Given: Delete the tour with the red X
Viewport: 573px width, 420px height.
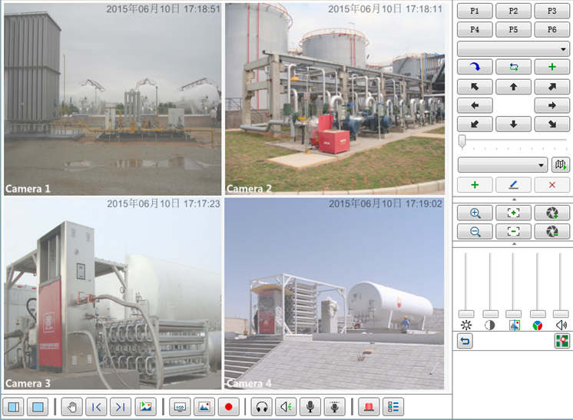Looking at the screenshot, I should coord(551,185).
